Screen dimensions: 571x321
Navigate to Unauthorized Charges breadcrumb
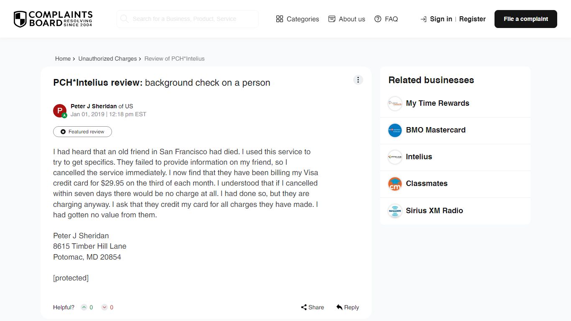tap(107, 59)
